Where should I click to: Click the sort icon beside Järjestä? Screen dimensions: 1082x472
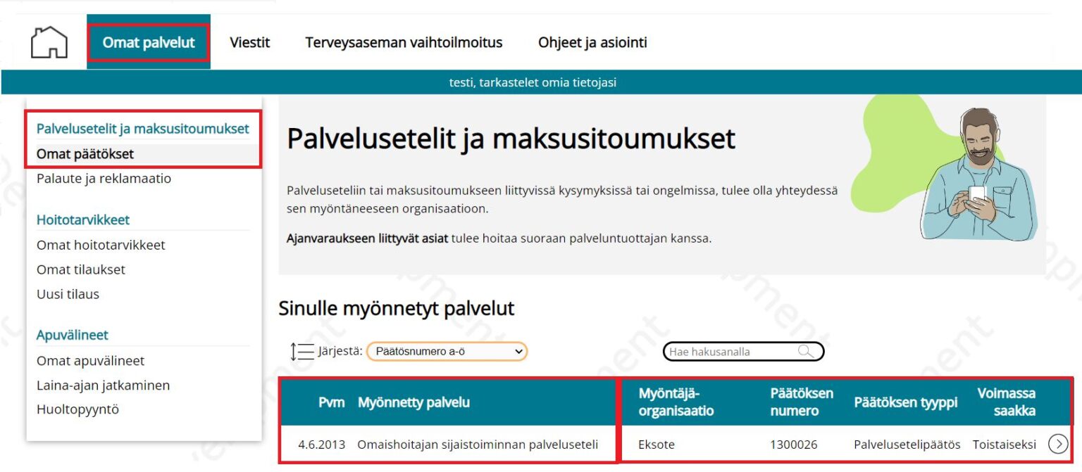299,350
